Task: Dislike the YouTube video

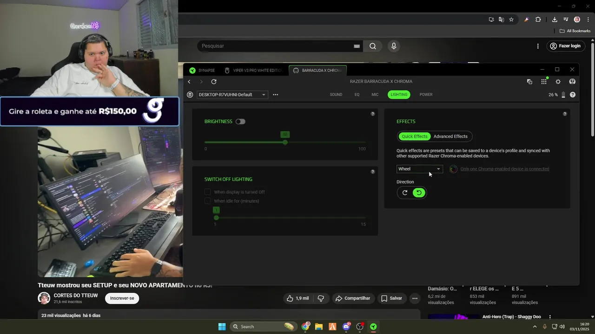Action: click(321, 298)
